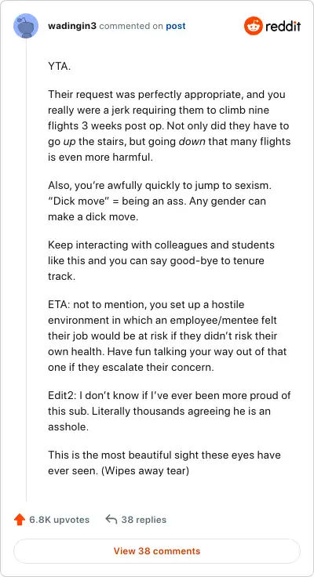Click the italic word 'down'

click(192, 142)
